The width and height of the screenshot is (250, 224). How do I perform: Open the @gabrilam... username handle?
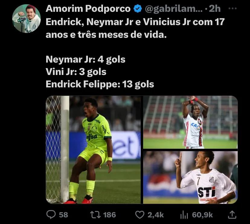pos(174,9)
